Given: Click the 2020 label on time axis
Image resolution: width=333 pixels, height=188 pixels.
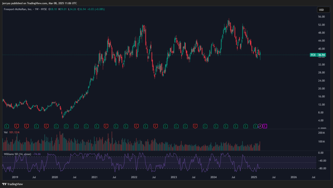Looking at the screenshot, I should pyautogui.click(x=55, y=177).
